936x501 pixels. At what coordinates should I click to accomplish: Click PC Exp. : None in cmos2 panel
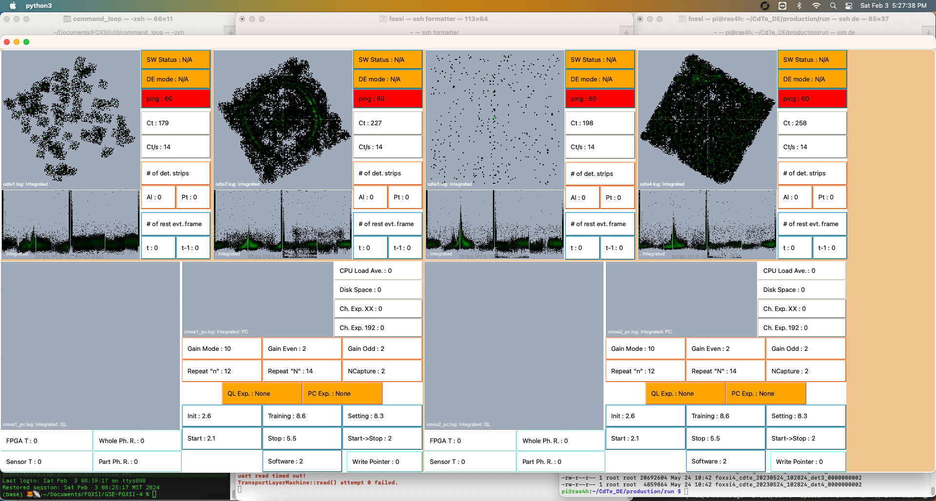(x=765, y=393)
